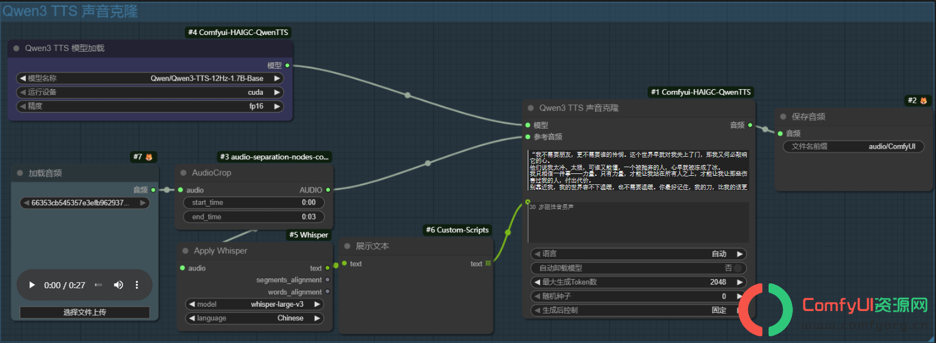The image size is (936, 343).
Task: Advance 运行设备 cuda to next option
Action: point(277,92)
